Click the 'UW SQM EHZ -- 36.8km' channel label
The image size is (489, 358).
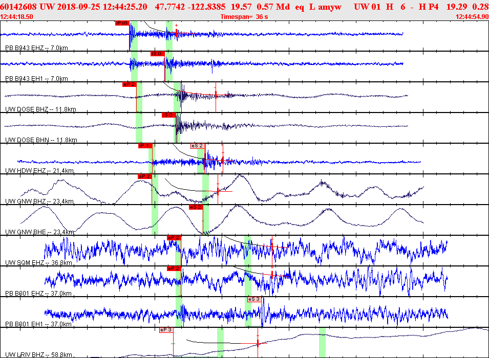[39, 263]
